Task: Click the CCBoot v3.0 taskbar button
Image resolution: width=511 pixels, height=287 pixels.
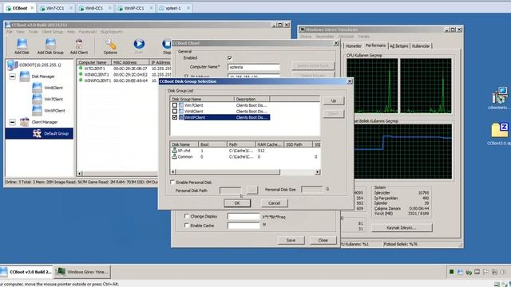Action: pyautogui.click(x=26, y=272)
